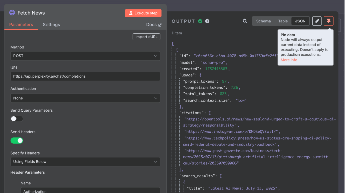Open the Docs external link
Screen dimensions: 345x193
click(x=154, y=25)
